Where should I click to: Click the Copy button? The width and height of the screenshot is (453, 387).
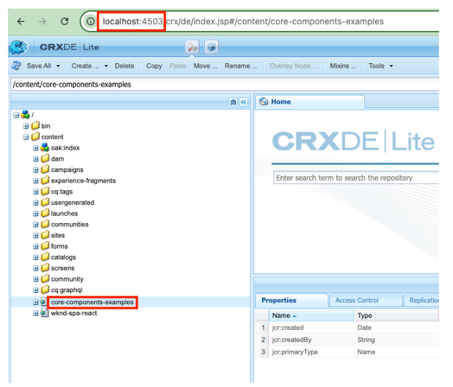(154, 66)
